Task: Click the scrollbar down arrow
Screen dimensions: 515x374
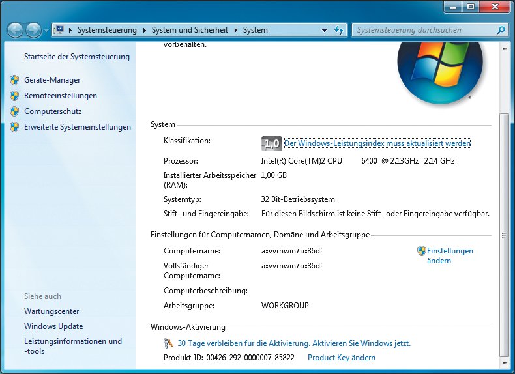Action: click(505, 364)
